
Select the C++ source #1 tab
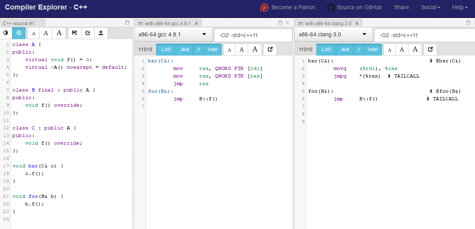pos(19,24)
